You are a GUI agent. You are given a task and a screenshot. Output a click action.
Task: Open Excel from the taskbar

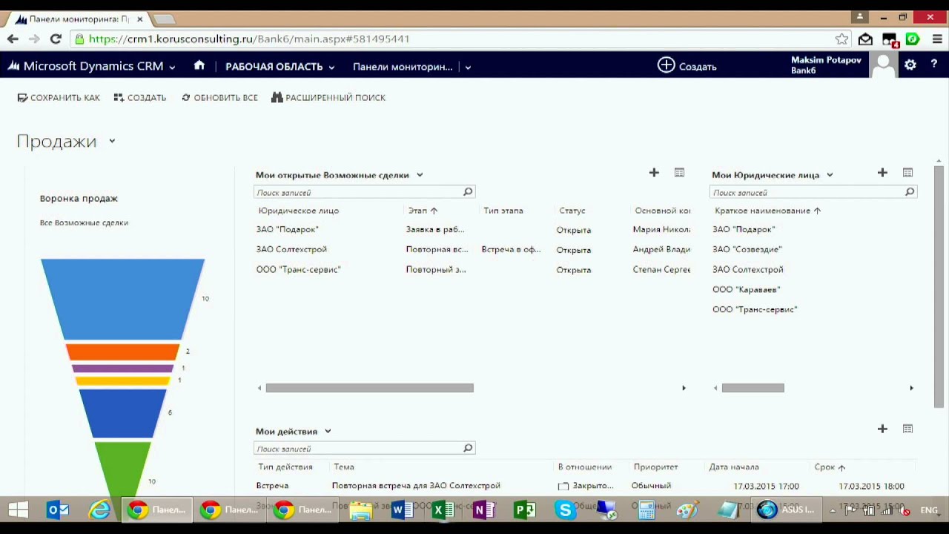pos(443,510)
